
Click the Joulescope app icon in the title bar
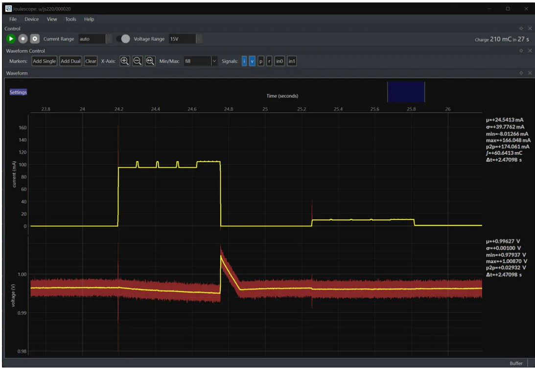point(8,8)
